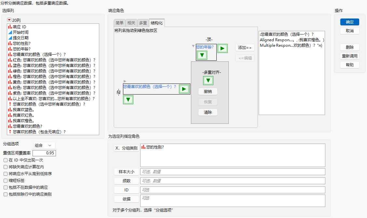Image resolution: width=367 pixels, height=218 pixels.
Task: Switch to the 简单 tab
Action: pyautogui.click(x=120, y=23)
